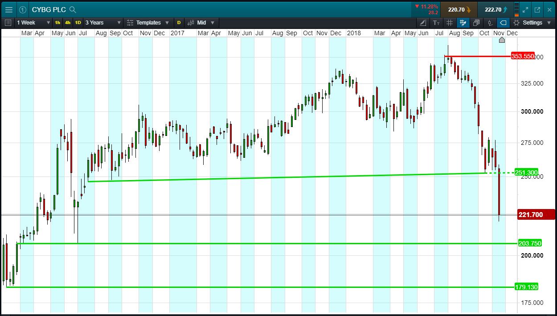Toggle the highlighted drawing grid mode

coord(463,23)
